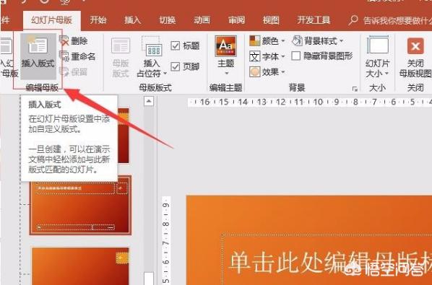Select the layout thumbnail behind the tooltip
Image resolution: width=432 pixels, height=285 pixels.
[123, 136]
